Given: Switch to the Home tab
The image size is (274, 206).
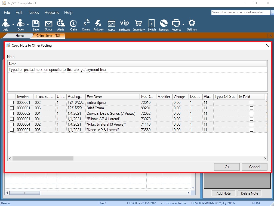Looking at the screenshot, I should point(20,36).
